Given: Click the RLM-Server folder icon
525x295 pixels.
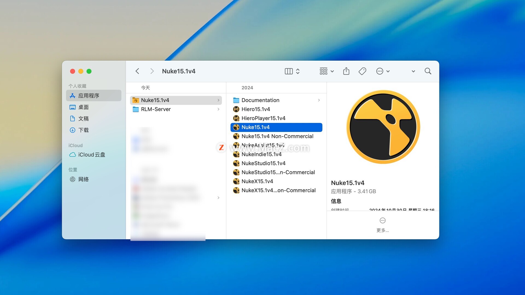Looking at the screenshot, I should [x=136, y=109].
